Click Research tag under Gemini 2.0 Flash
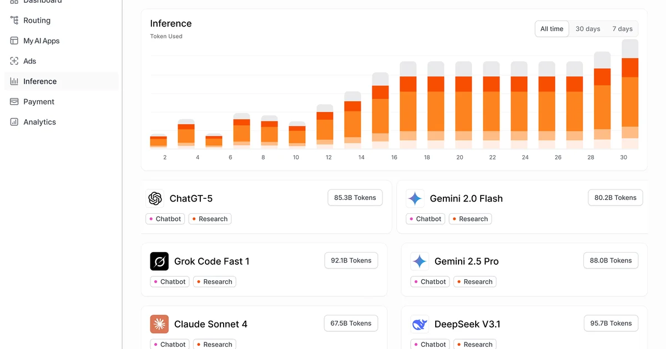 [x=470, y=219]
